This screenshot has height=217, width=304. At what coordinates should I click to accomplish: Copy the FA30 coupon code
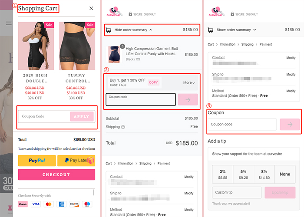tap(153, 82)
